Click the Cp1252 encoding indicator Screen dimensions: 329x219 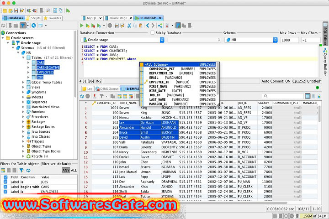(x=298, y=81)
